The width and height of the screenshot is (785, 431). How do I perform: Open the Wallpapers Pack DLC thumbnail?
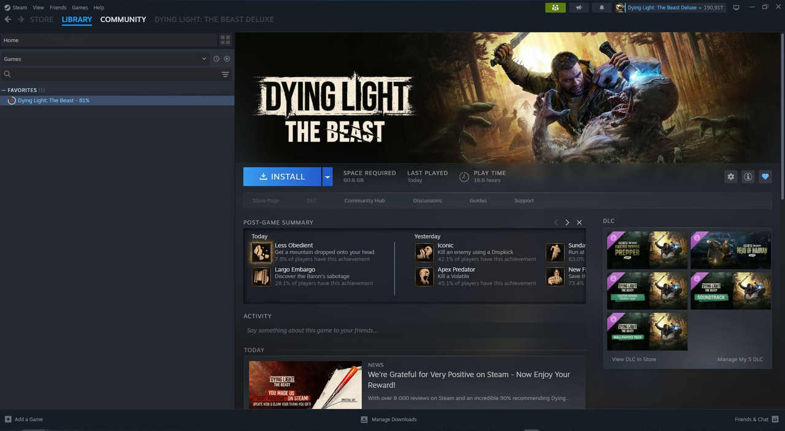click(647, 332)
